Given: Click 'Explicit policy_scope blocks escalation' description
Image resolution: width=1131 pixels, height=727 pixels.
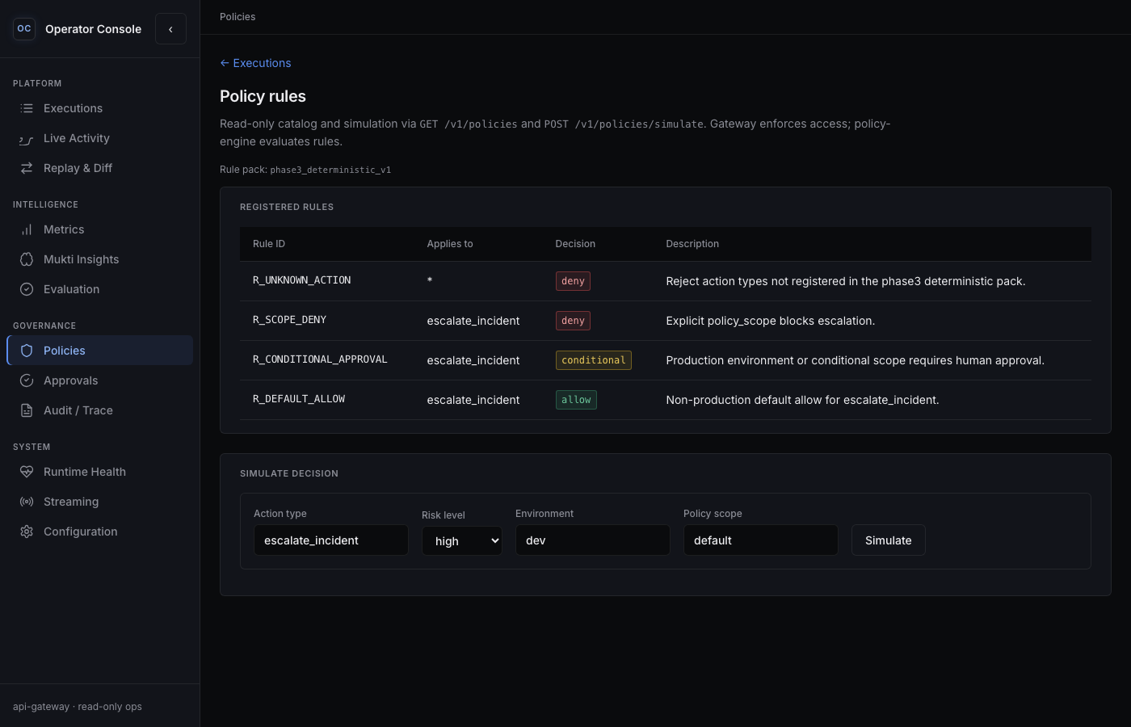Looking at the screenshot, I should (x=770, y=321).
